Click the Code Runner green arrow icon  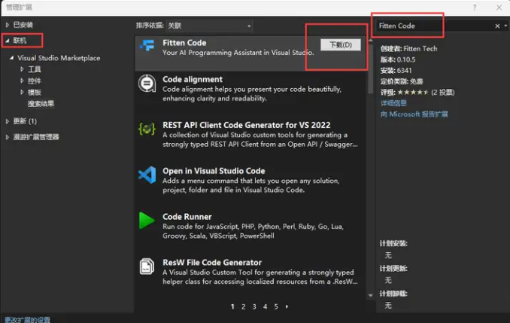tap(147, 221)
